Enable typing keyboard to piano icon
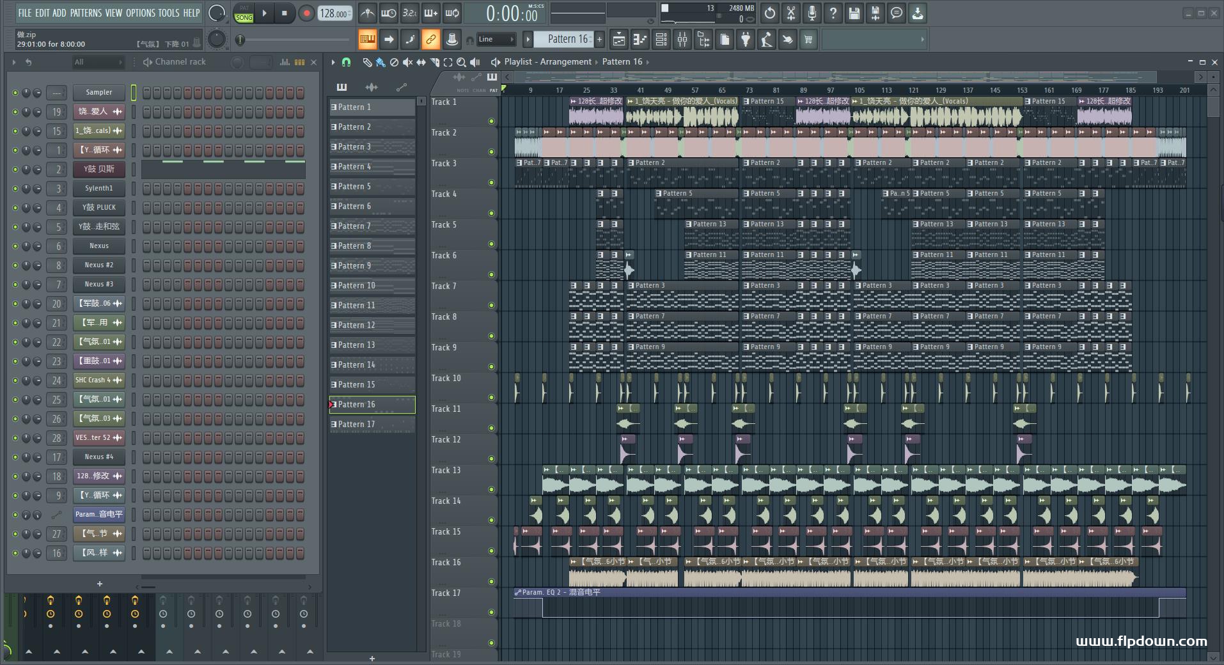1224x665 pixels. (x=368, y=40)
